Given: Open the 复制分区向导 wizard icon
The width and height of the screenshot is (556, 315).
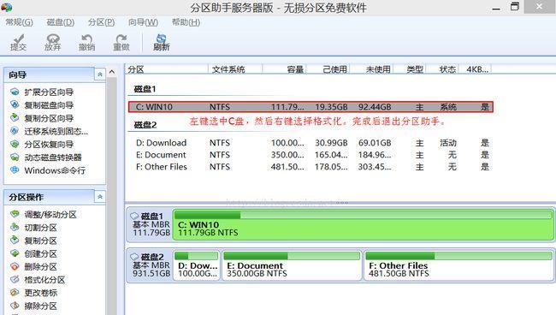Looking at the screenshot, I should pyautogui.click(x=15, y=118).
